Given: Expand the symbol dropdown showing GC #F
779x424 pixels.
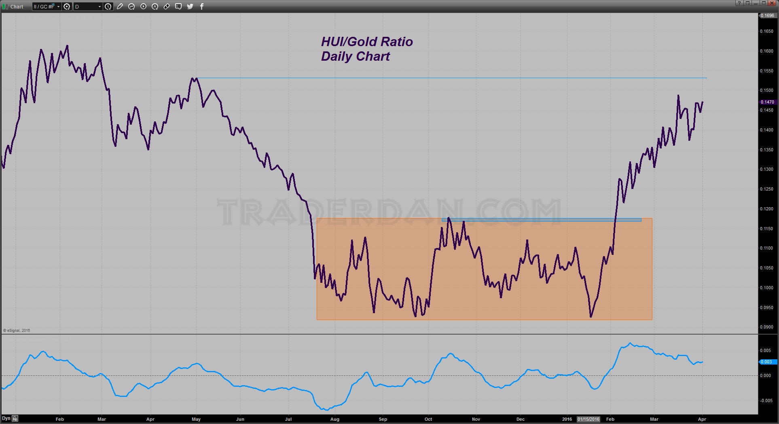Looking at the screenshot, I should [x=58, y=6].
